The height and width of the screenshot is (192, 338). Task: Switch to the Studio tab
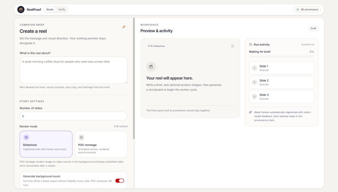50,10
